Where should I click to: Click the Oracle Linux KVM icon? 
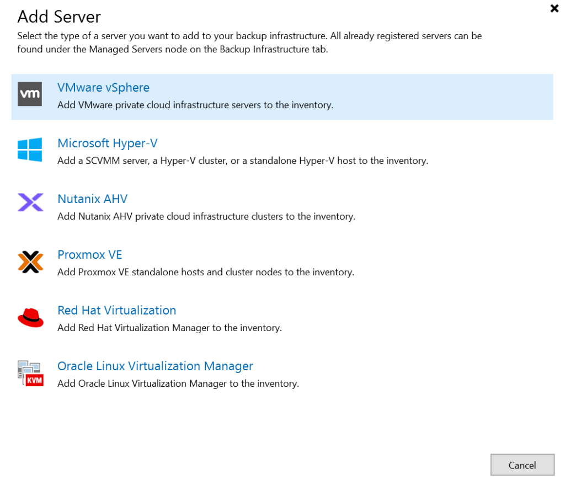pyautogui.click(x=31, y=374)
